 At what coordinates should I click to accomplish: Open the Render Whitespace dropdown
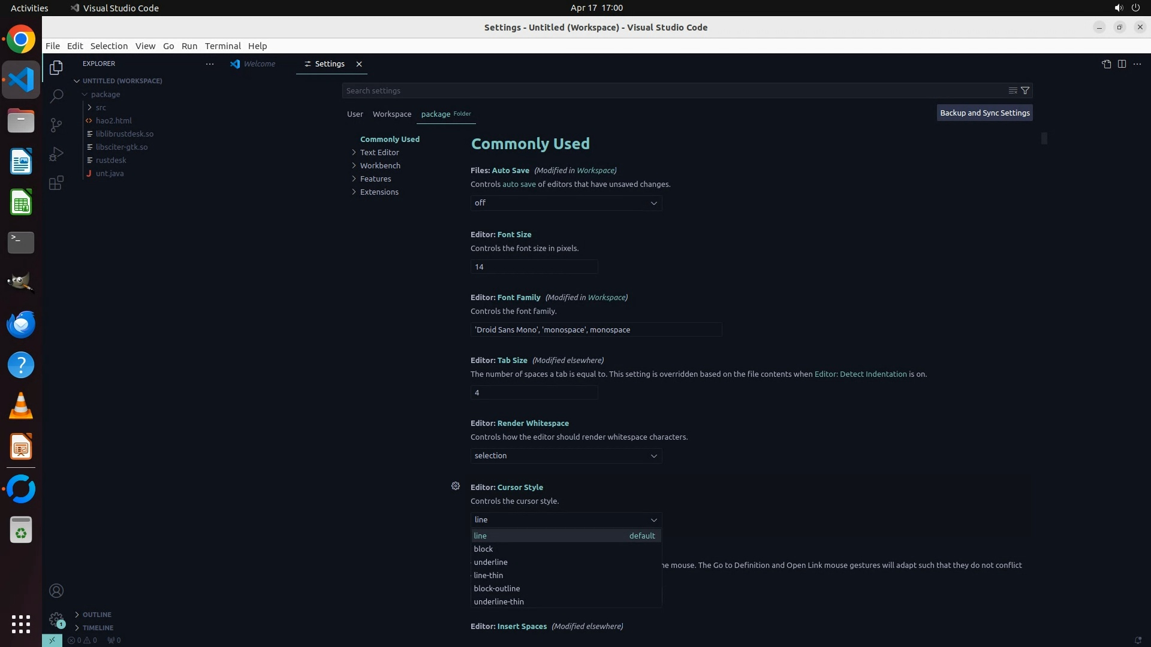click(x=566, y=456)
